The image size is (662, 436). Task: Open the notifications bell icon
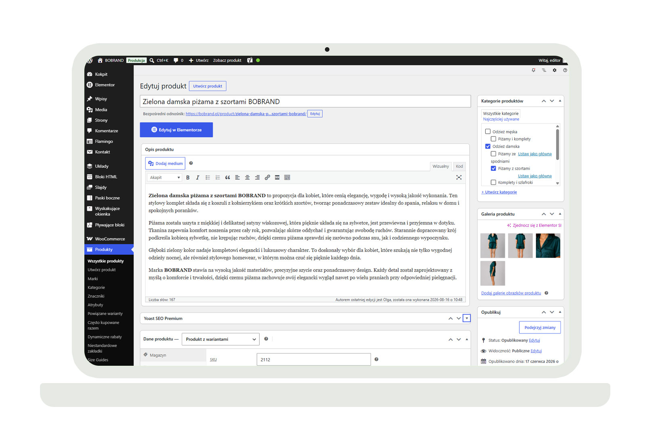(534, 70)
